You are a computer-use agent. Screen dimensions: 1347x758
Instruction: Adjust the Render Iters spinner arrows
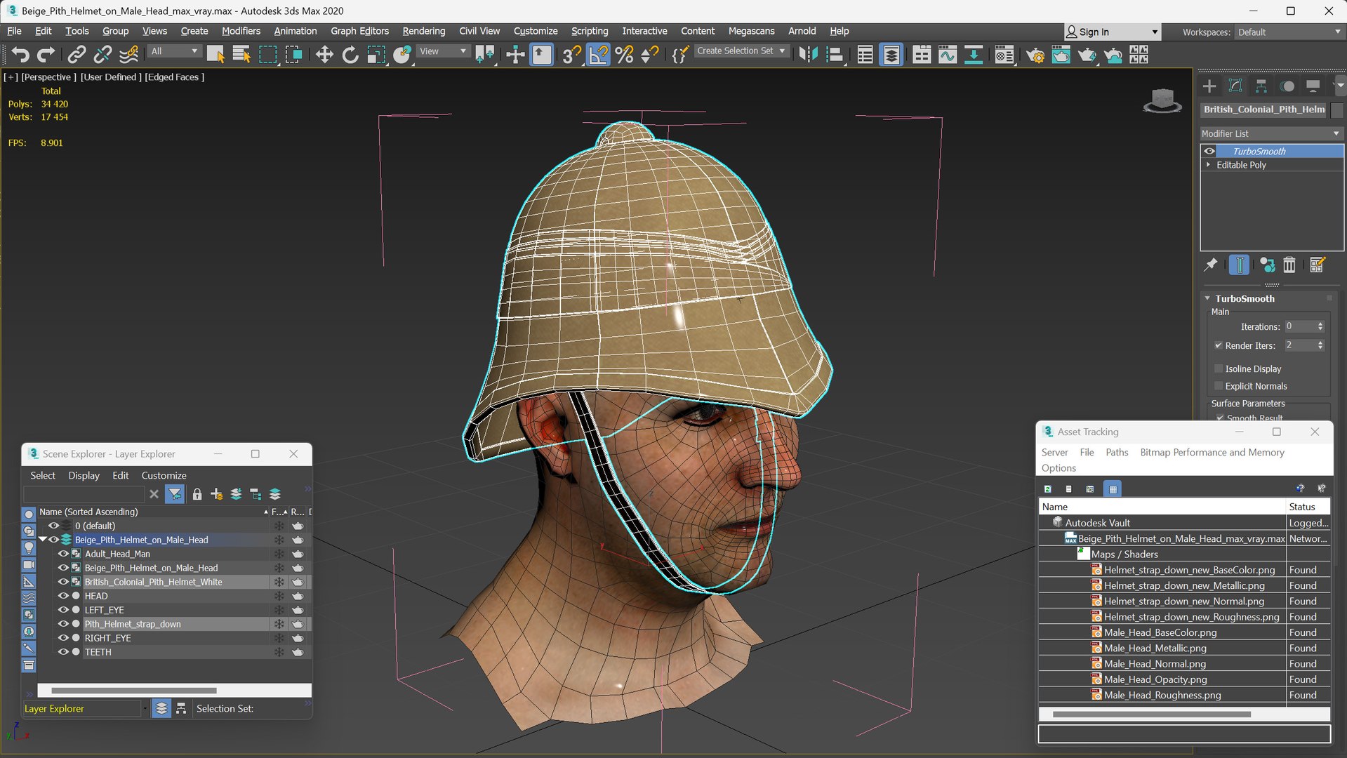point(1320,345)
